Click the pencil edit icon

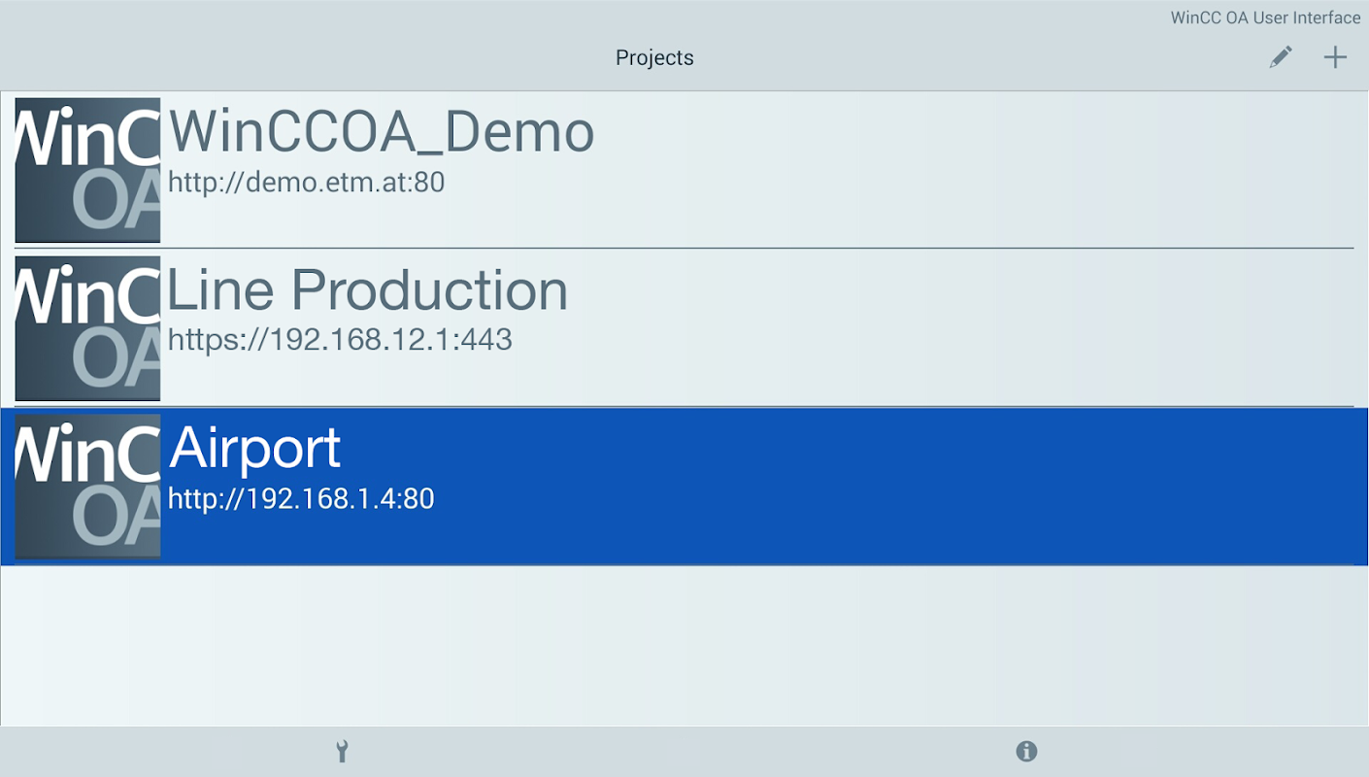pos(1281,57)
